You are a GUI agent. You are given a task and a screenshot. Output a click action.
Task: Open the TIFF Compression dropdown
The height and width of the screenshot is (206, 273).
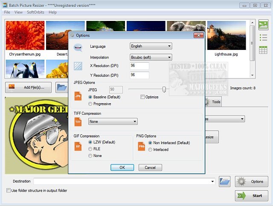113,122
